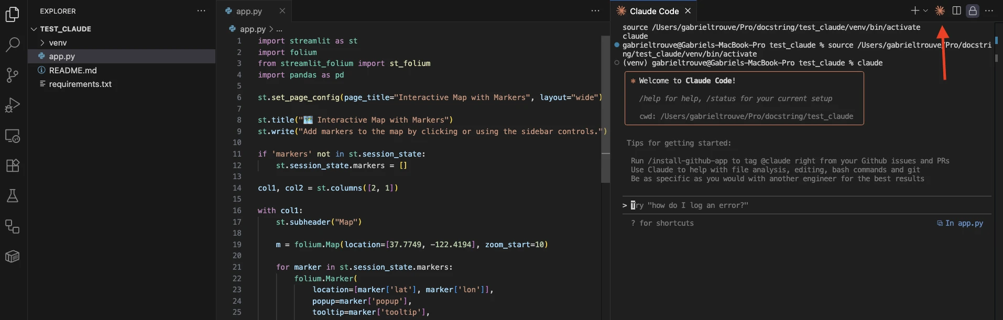Open requirements.txt in the explorer
The height and width of the screenshot is (320, 1003).
tap(80, 84)
